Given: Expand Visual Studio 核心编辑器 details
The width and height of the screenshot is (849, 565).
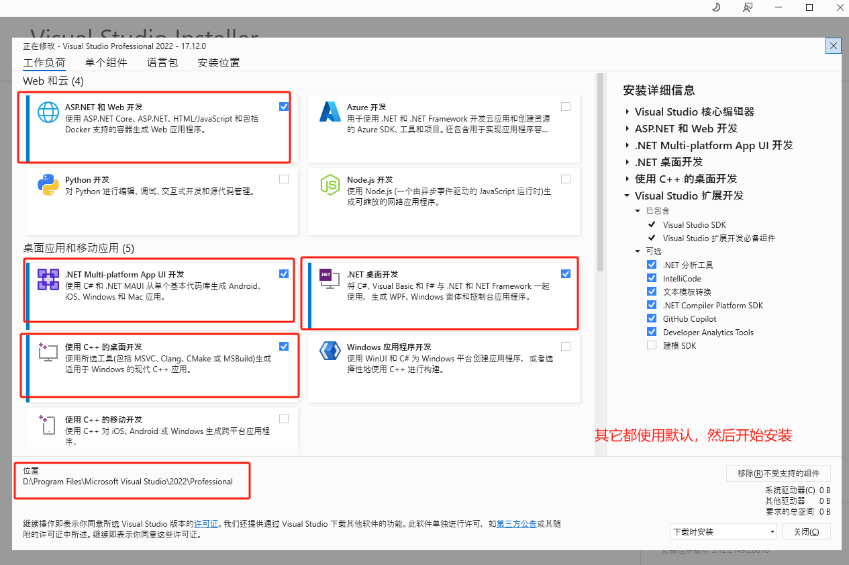Looking at the screenshot, I should pyautogui.click(x=628, y=112).
